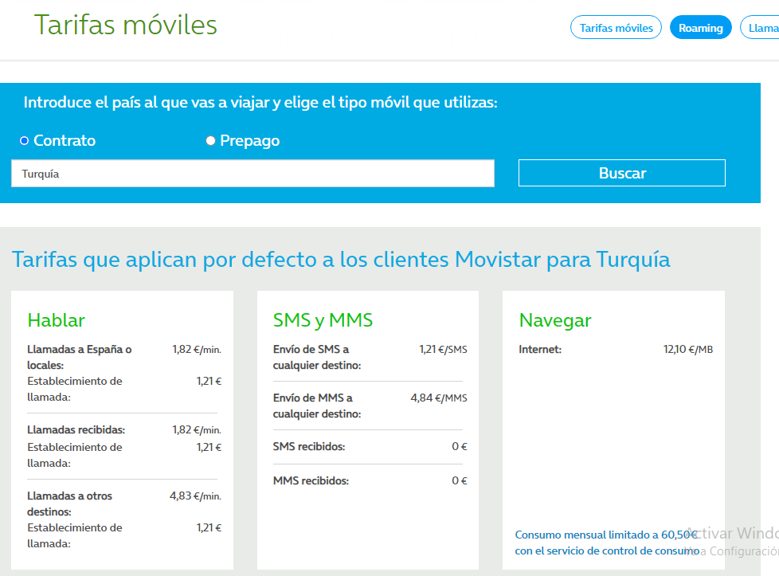Select the Contrato radio button

(24, 141)
